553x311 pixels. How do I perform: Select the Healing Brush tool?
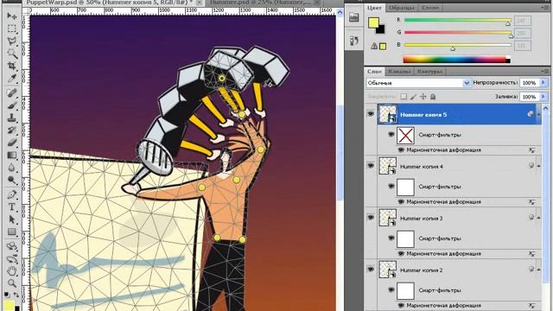pyautogui.click(x=11, y=92)
